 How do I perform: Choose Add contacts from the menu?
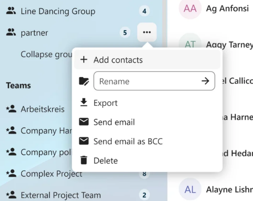(147, 60)
